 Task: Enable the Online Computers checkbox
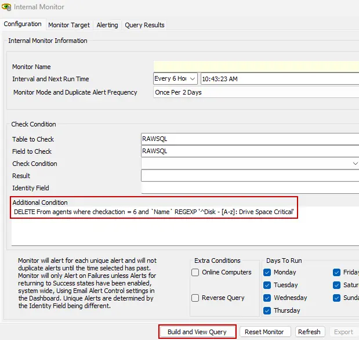coord(195,273)
